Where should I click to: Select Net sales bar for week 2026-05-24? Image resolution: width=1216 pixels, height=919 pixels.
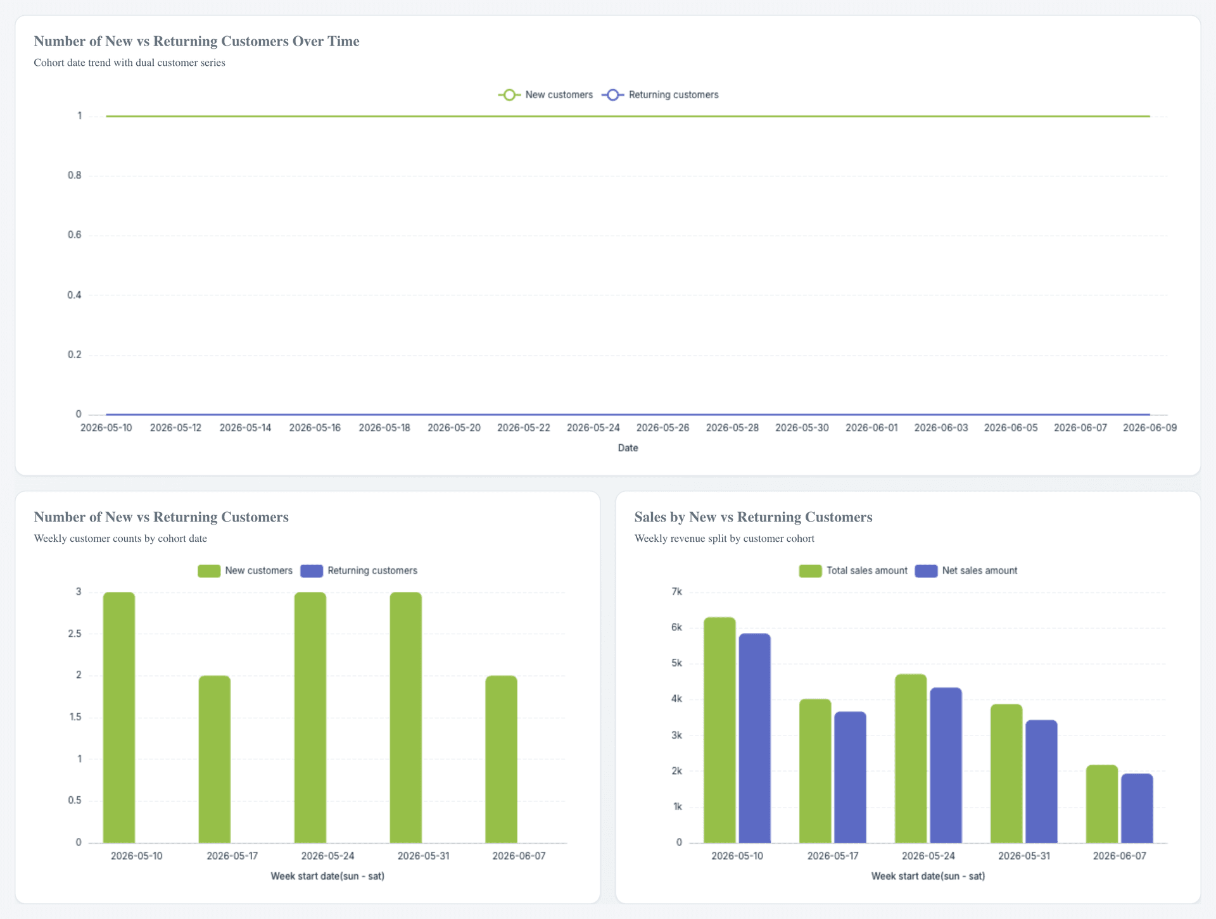tap(946, 765)
